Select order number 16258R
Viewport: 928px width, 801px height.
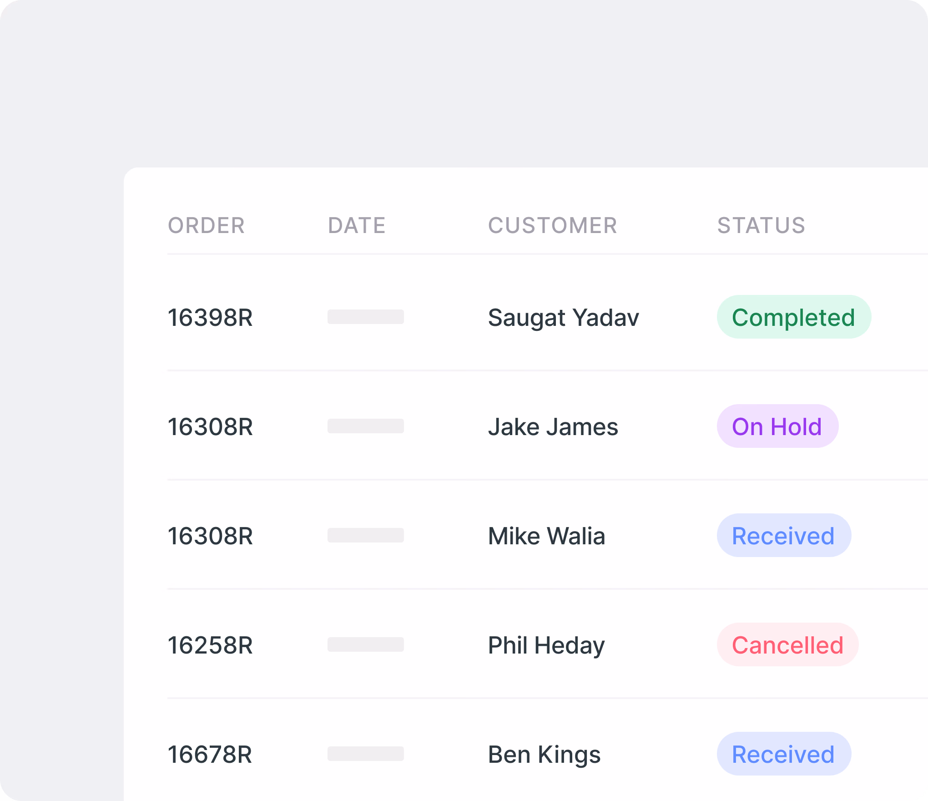[210, 645]
